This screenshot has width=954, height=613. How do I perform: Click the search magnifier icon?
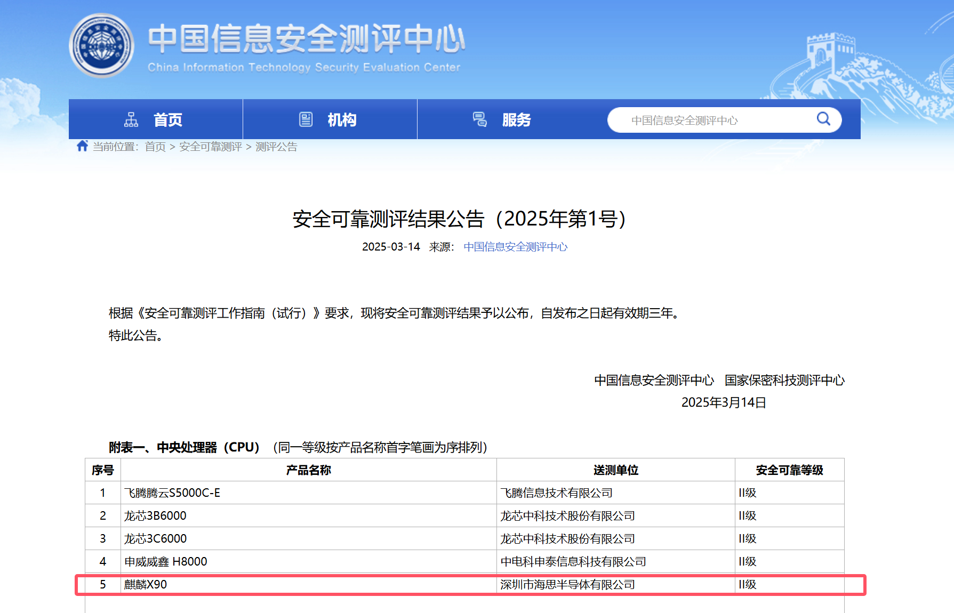click(823, 119)
